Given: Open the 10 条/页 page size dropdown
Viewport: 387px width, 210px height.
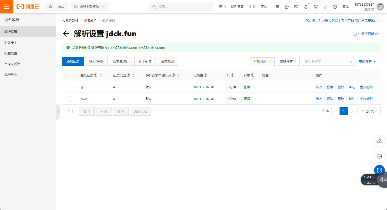Looking at the screenshot, I should coord(370,111).
